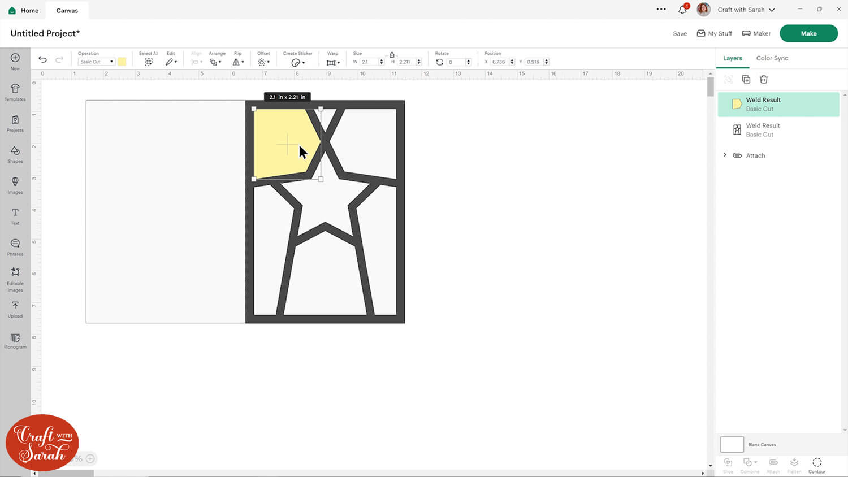This screenshot has width=848, height=477.
Task: Duplicate the selected layer
Action: 746,80
